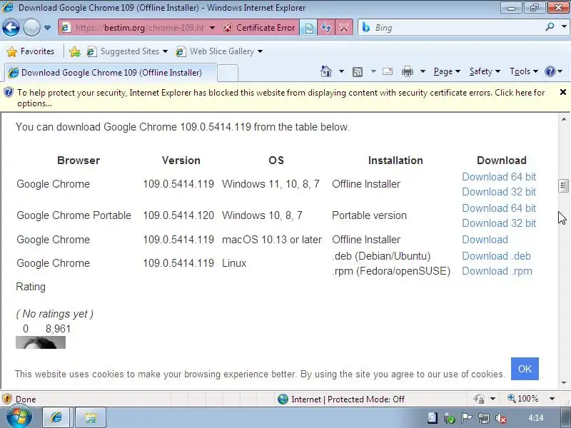Image resolution: width=571 pixels, height=428 pixels.
Task: Click Download .rpm link
Action: (497, 271)
